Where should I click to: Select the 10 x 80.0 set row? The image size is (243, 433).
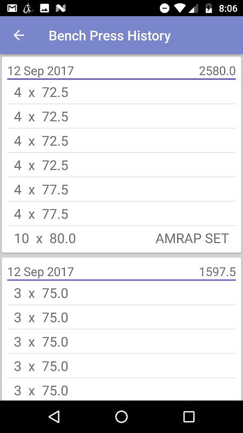pyautogui.click(x=122, y=238)
